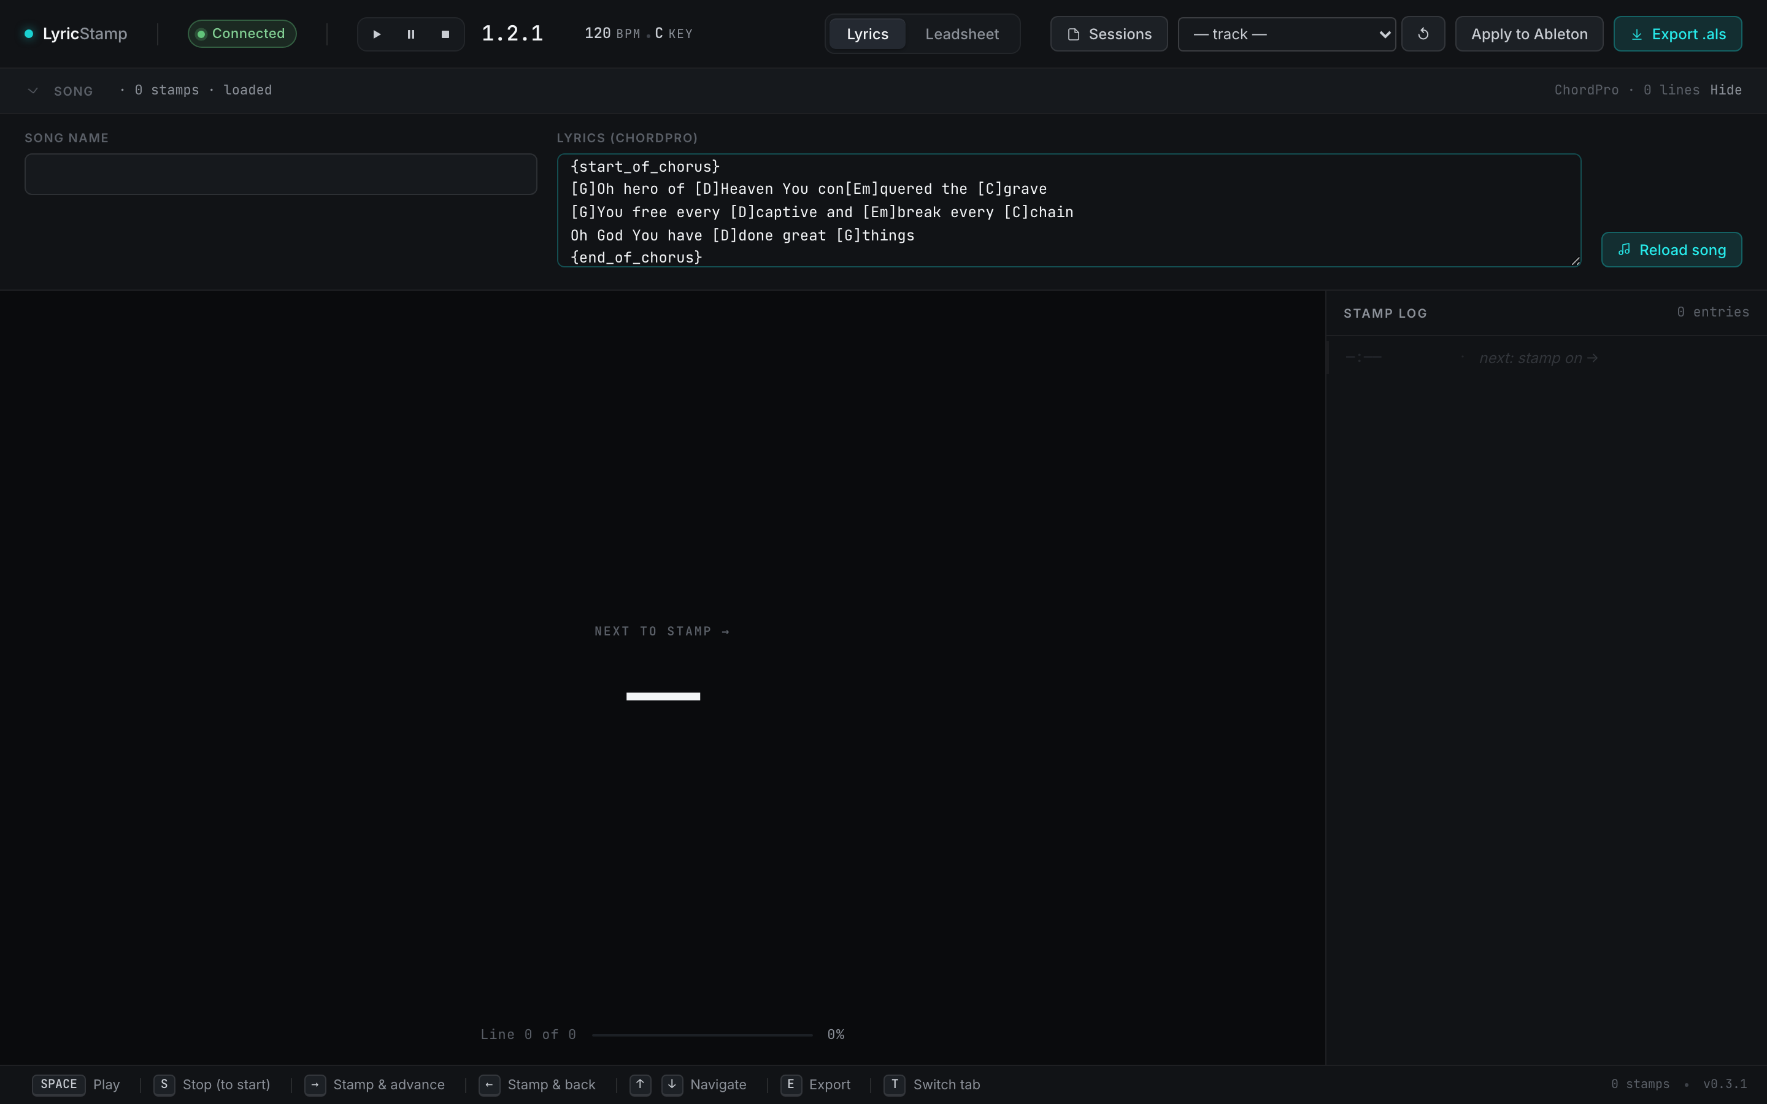This screenshot has width=1767, height=1104.
Task: Click the S Stop shortcut key
Action: coord(164,1084)
